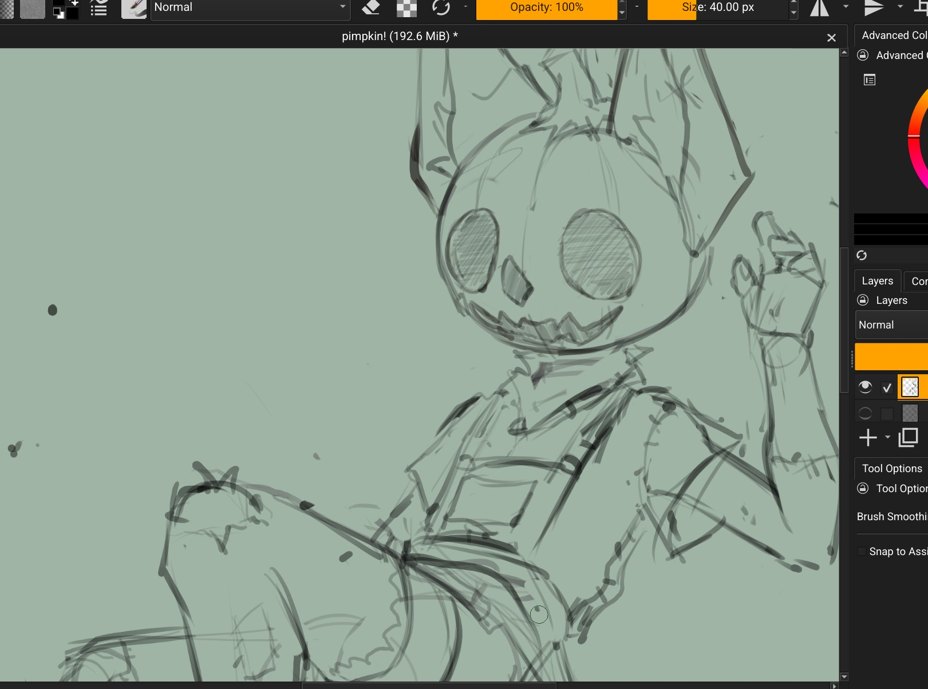
Task: Select the Tool Options tab
Action: click(x=891, y=469)
